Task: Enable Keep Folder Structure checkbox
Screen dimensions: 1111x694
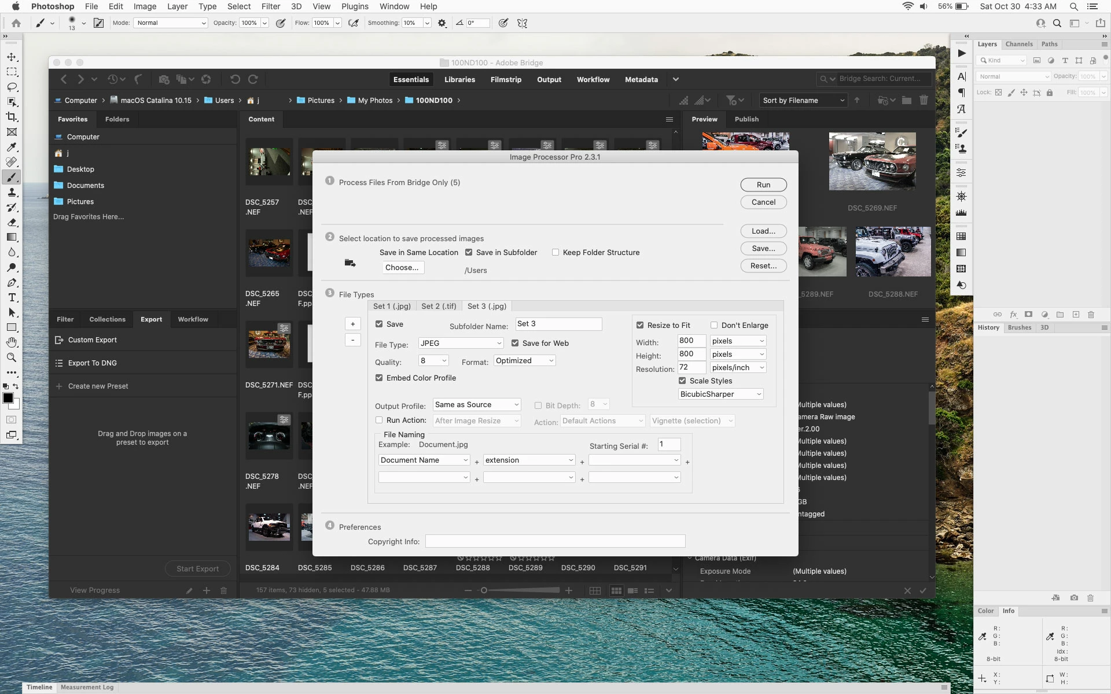Action: (555, 252)
